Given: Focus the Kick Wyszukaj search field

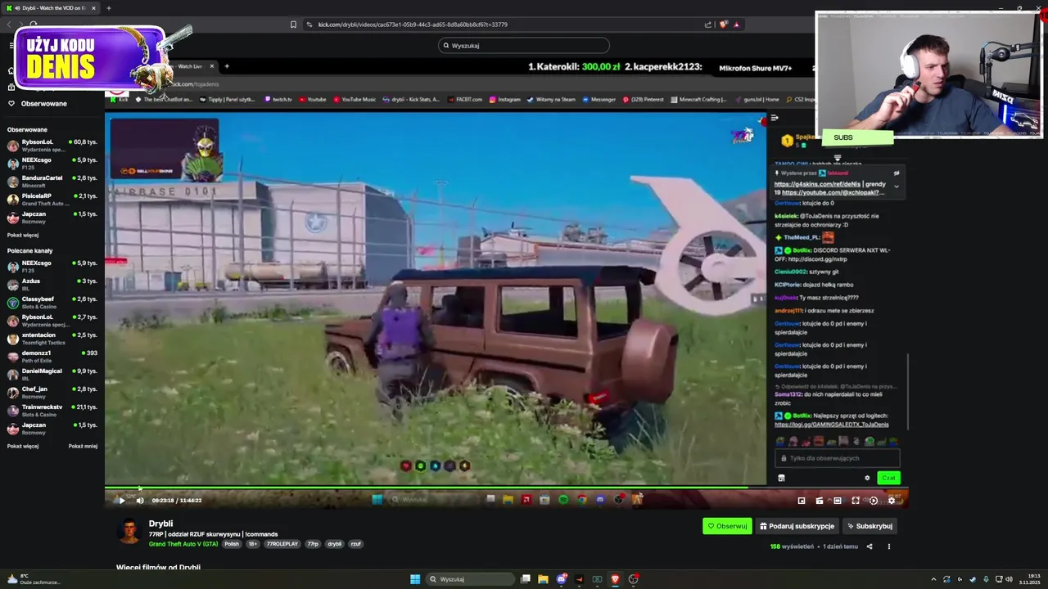Looking at the screenshot, I should (524, 46).
